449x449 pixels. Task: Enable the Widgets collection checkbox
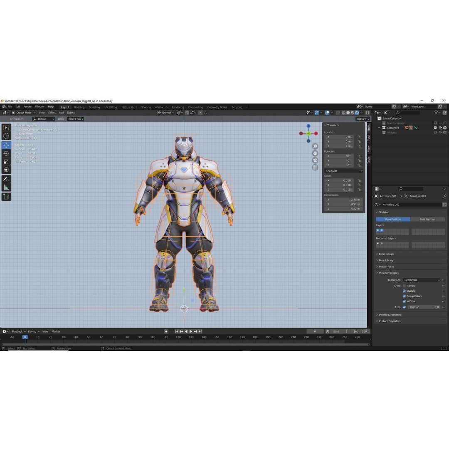tap(435, 132)
